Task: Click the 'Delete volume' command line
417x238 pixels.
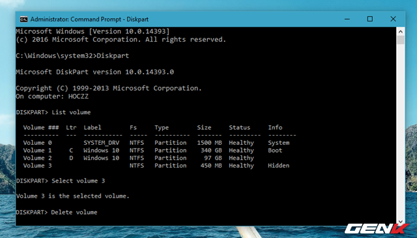Action: [57, 212]
